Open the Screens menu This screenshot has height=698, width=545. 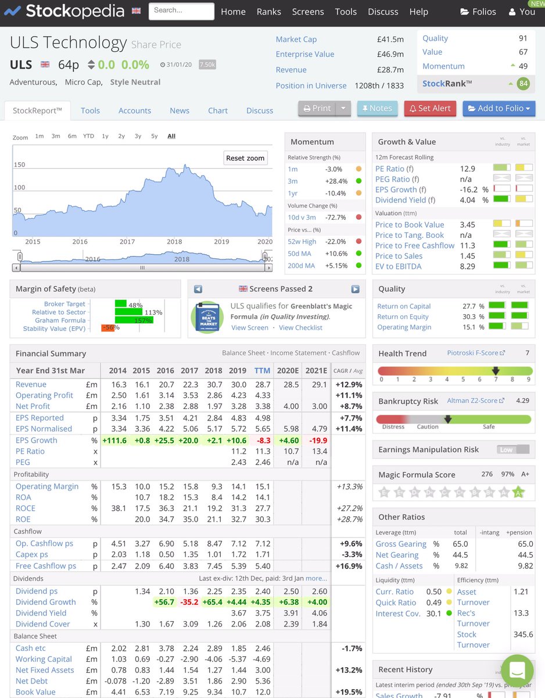(308, 12)
